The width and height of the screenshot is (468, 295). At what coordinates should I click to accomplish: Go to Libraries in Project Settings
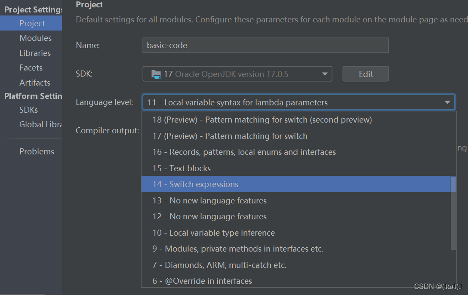pos(35,53)
